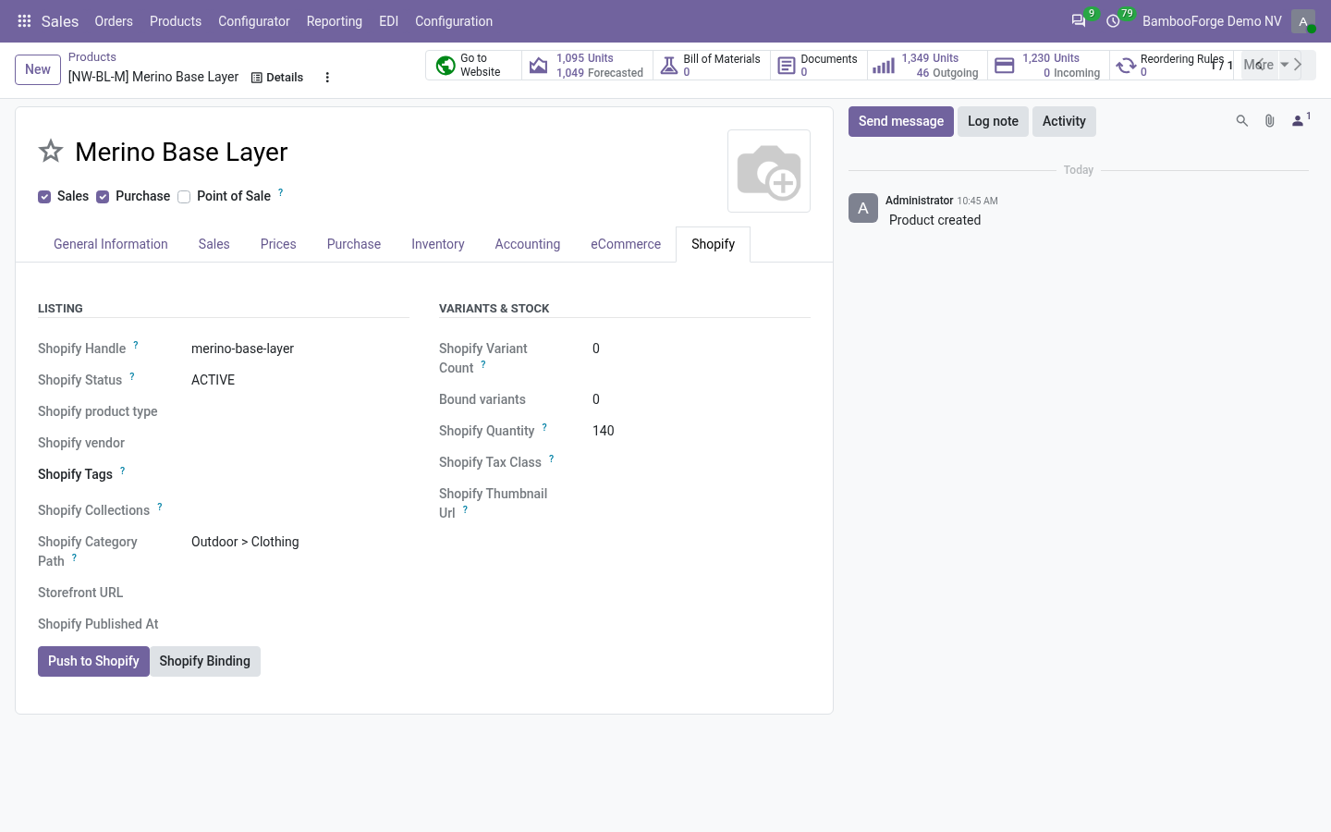Open the conversations message icon with badge 9
Image resolution: width=1331 pixels, height=832 pixels.
1079,21
